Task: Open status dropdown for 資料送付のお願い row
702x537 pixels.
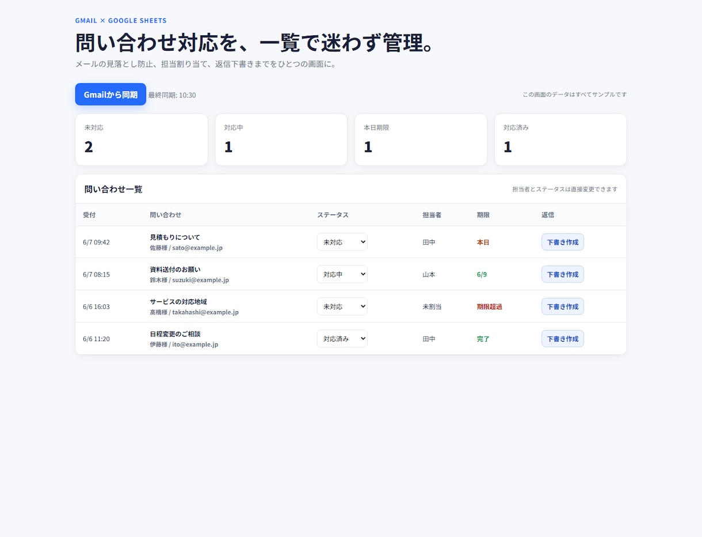Action: pyautogui.click(x=342, y=274)
